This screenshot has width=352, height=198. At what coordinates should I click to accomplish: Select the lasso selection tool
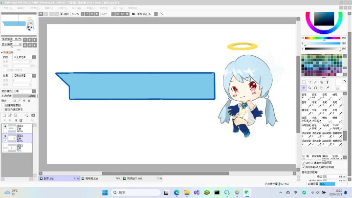click(309, 82)
